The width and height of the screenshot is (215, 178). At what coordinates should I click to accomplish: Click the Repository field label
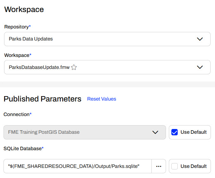pyautogui.click(x=16, y=27)
